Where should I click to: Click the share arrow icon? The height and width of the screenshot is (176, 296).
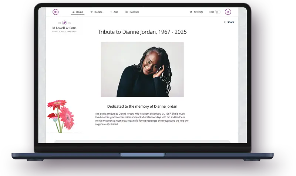pyautogui.click(x=225, y=22)
